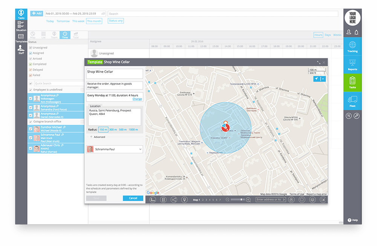377x246 pixels.
Task: Click the notifications bell icon
Action: 356,33
